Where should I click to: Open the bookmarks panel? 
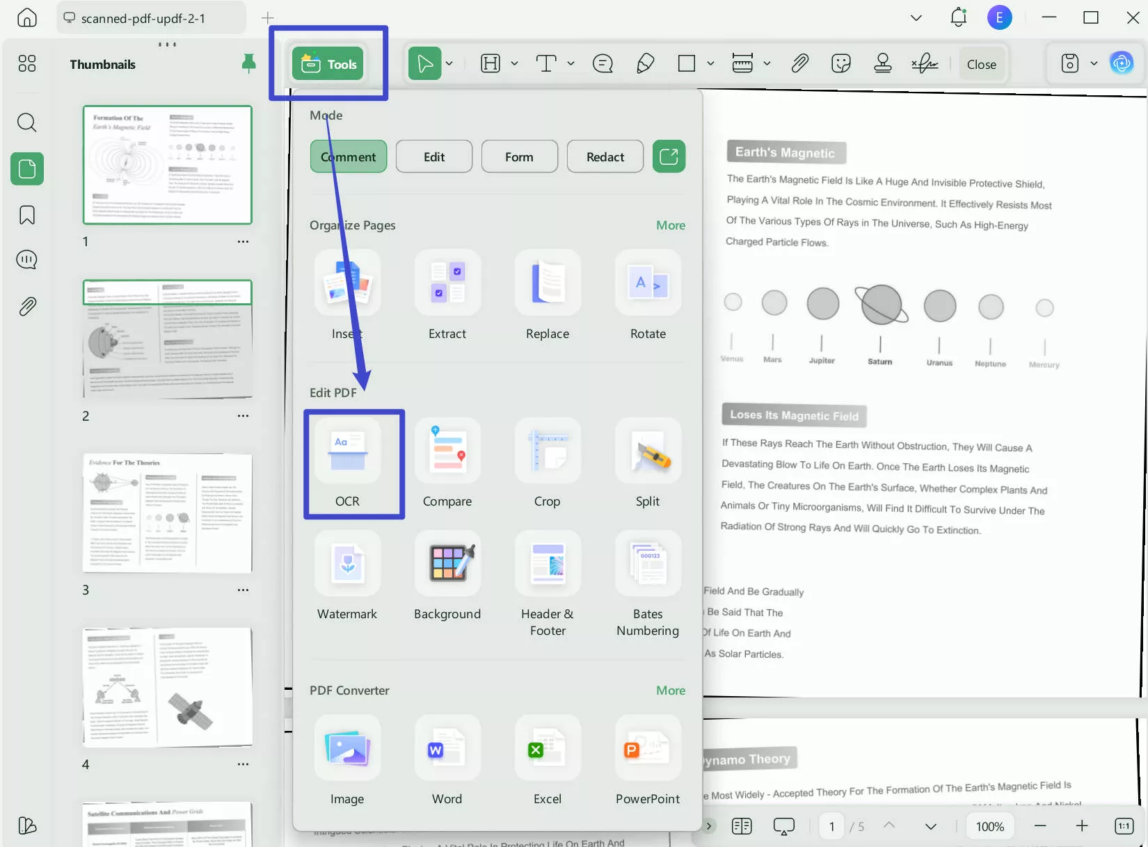coord(27,215)
